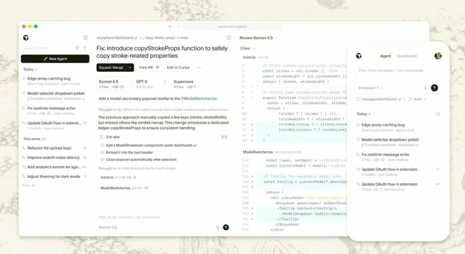Screen dimensions: 465x254
Task: Open the mayagao/dashboard-ui repository dropdown
Action: click(x=381, y=99)
